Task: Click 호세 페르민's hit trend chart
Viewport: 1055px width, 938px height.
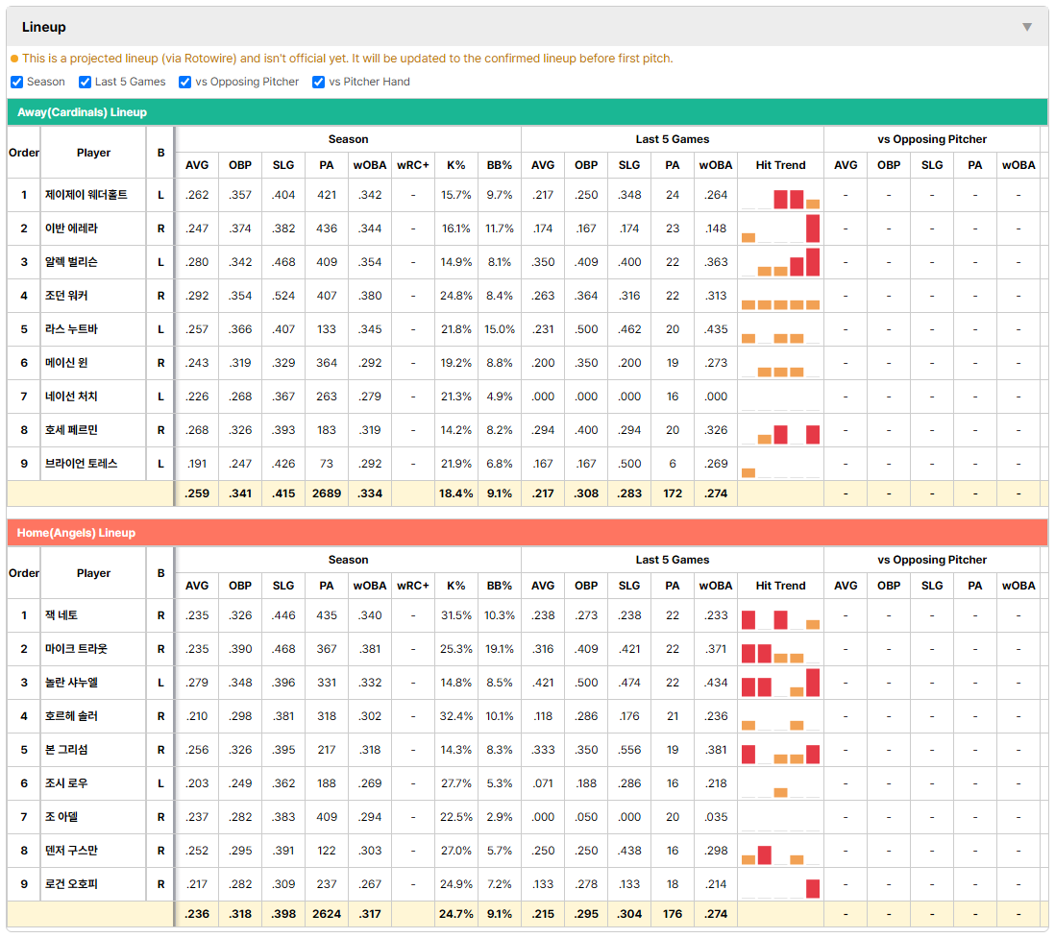Action: [780, 434]
